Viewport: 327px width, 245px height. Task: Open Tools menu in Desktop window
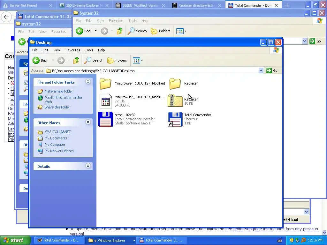89,50
